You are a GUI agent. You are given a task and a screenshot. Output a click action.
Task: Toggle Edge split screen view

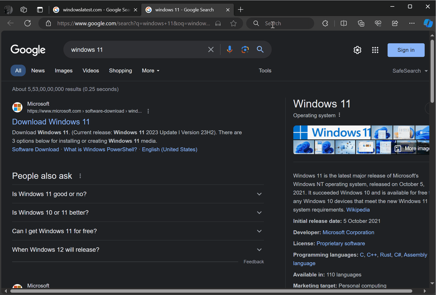pos(344,23)
